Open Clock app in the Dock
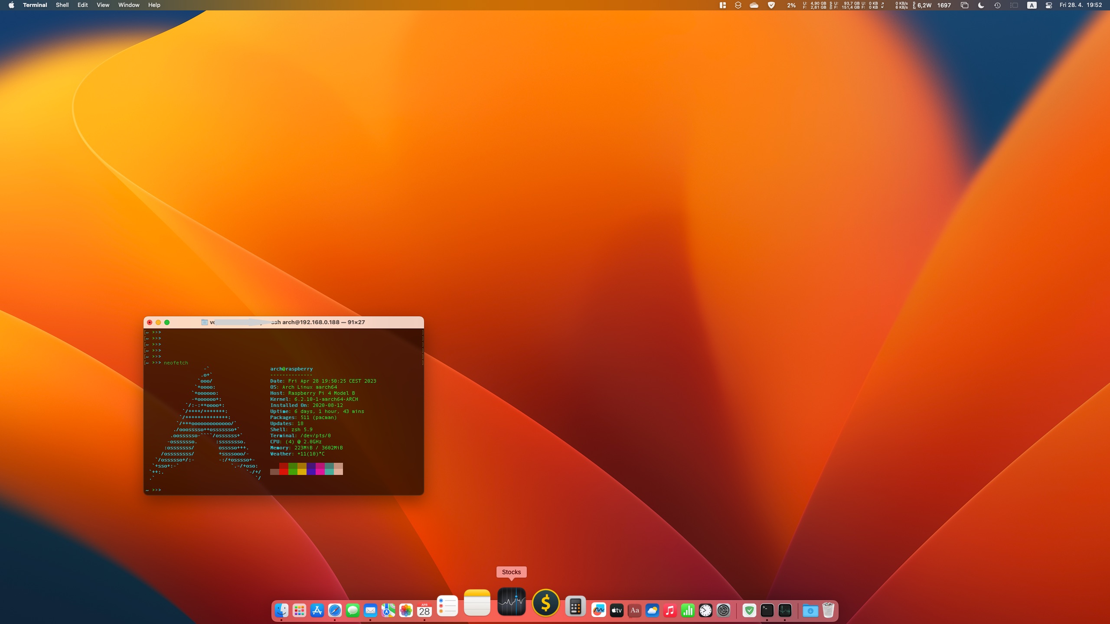 click(x=705, y=611)
